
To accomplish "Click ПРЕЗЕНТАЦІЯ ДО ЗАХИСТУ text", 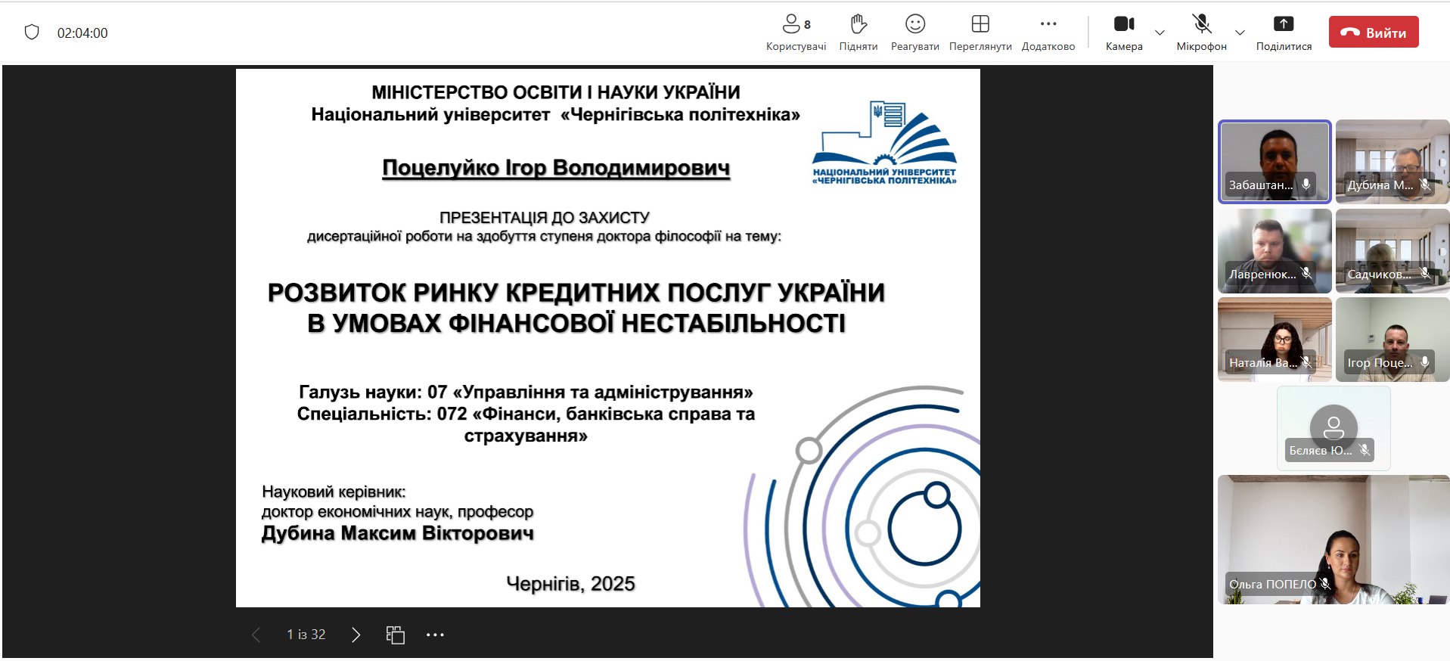I will (x=545, y=218).
